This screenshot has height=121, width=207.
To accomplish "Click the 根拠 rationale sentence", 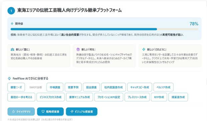I will 97,35.
